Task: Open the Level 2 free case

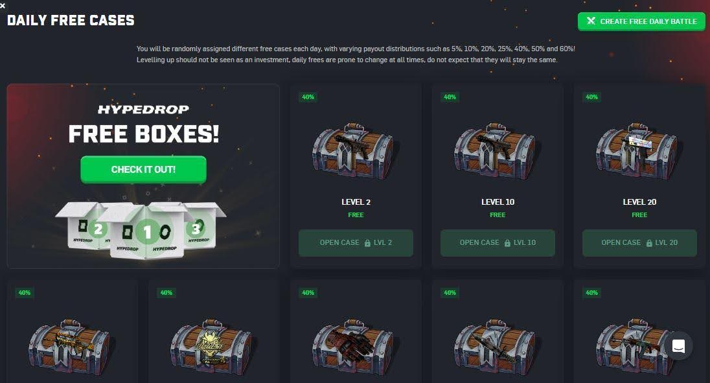Action: (356, 242)
